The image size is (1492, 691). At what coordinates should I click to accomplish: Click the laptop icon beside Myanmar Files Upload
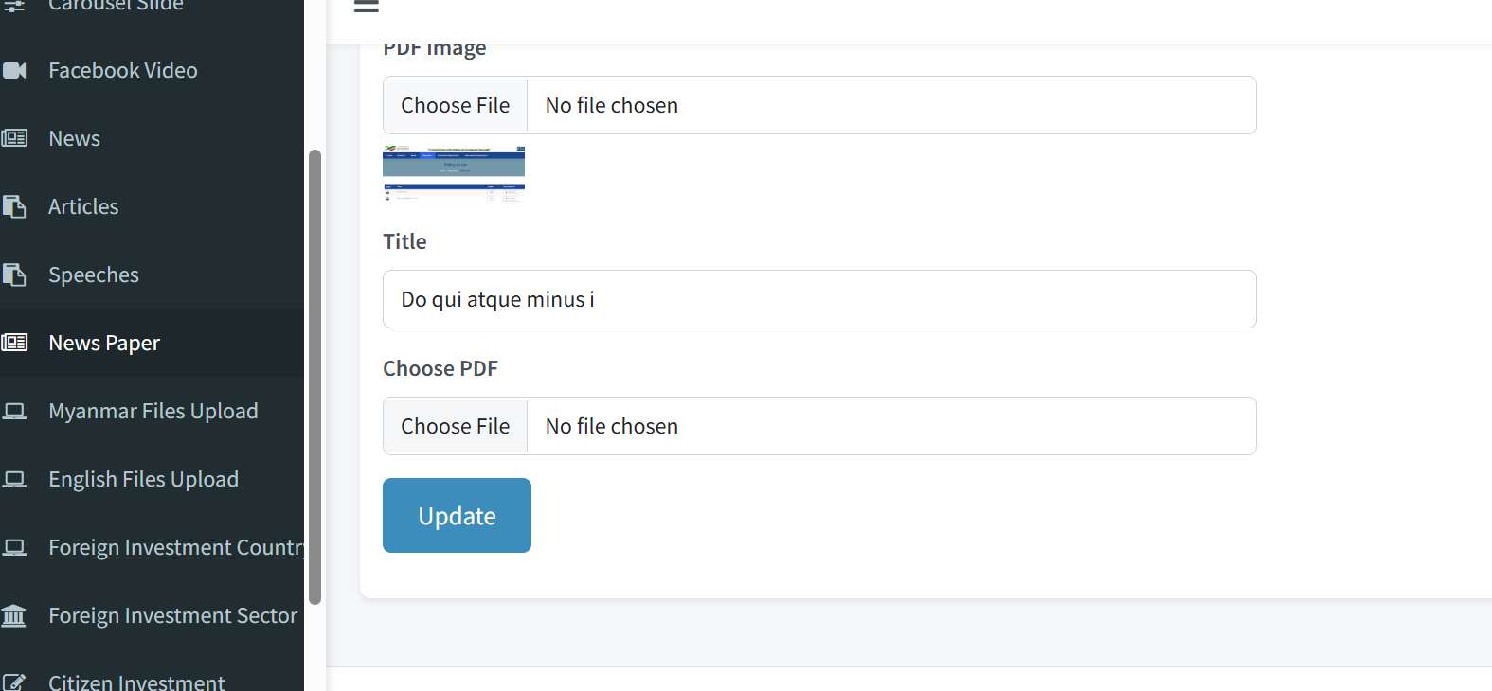(14, 411)
